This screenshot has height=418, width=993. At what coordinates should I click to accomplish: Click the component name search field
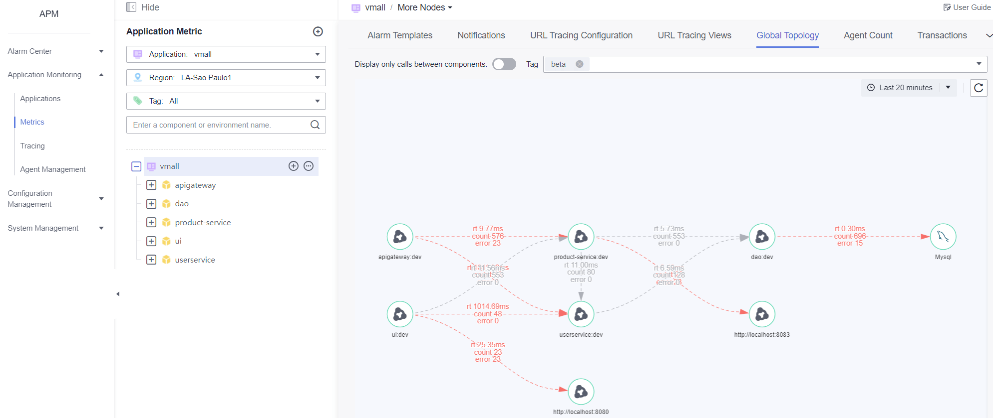click(x=217, y=125)
